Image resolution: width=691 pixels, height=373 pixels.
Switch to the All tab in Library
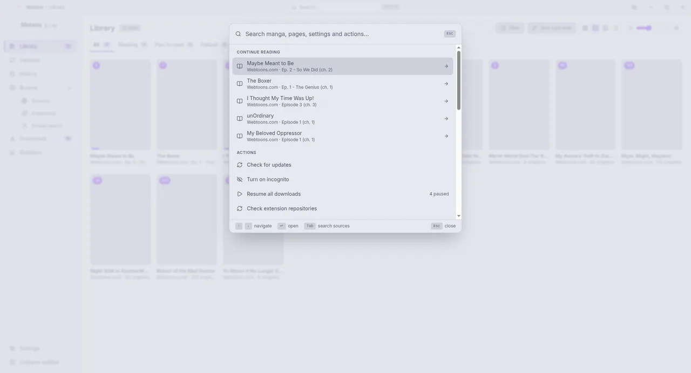(101, 45)
